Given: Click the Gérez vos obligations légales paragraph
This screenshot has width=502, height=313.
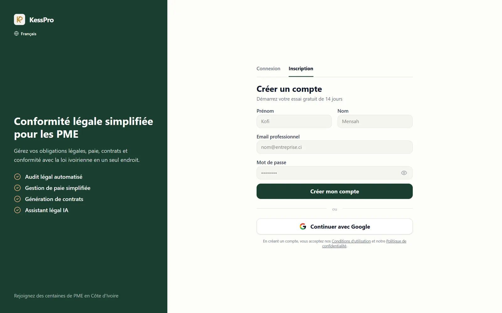Looking at the screenshot, I should point(77,155).
